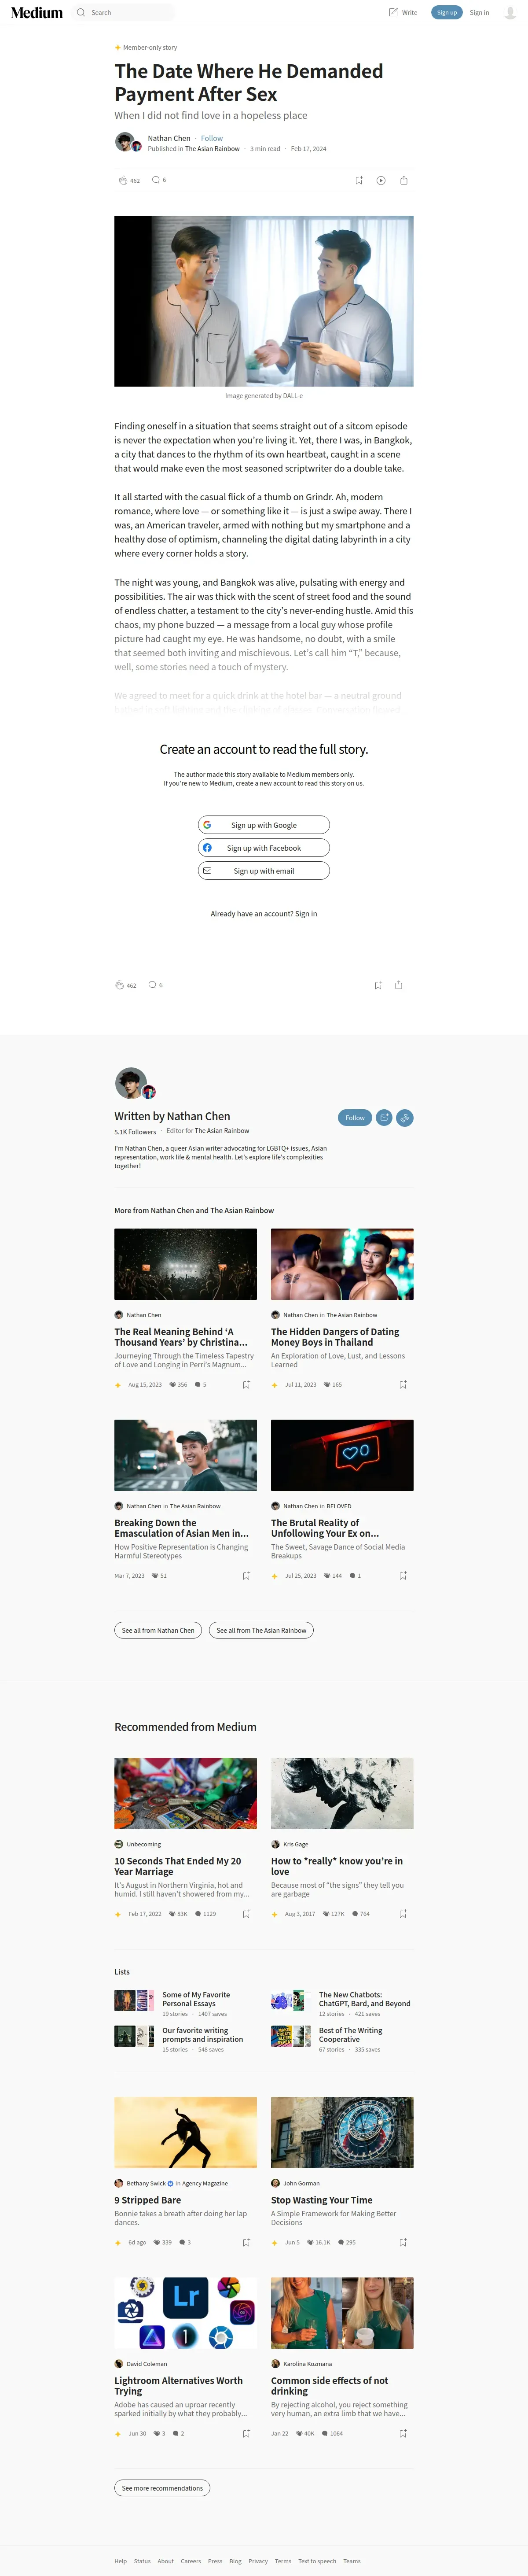Image resolution: width=528 pixels, height=2576 pixels.
Task: Click the Sign up button in header
Action: pos(447,13)
